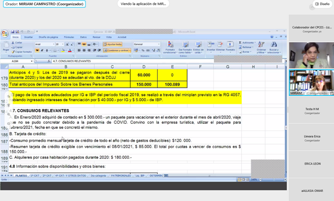Select bottom vertical alignment button
334x201 pixels.
click(89, 44)
